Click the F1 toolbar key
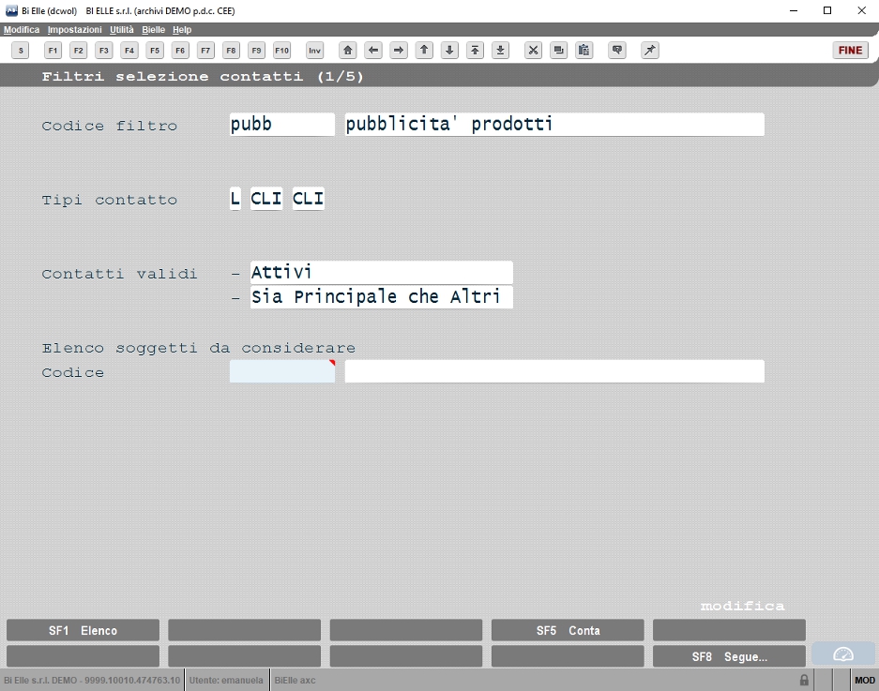This screenshot has height=691, width=879. 53,51
